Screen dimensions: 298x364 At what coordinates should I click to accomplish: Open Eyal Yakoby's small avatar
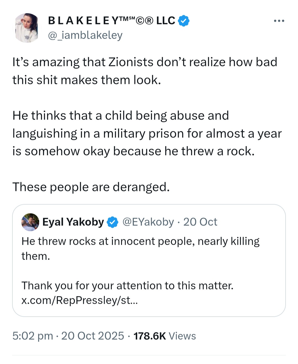30,222
